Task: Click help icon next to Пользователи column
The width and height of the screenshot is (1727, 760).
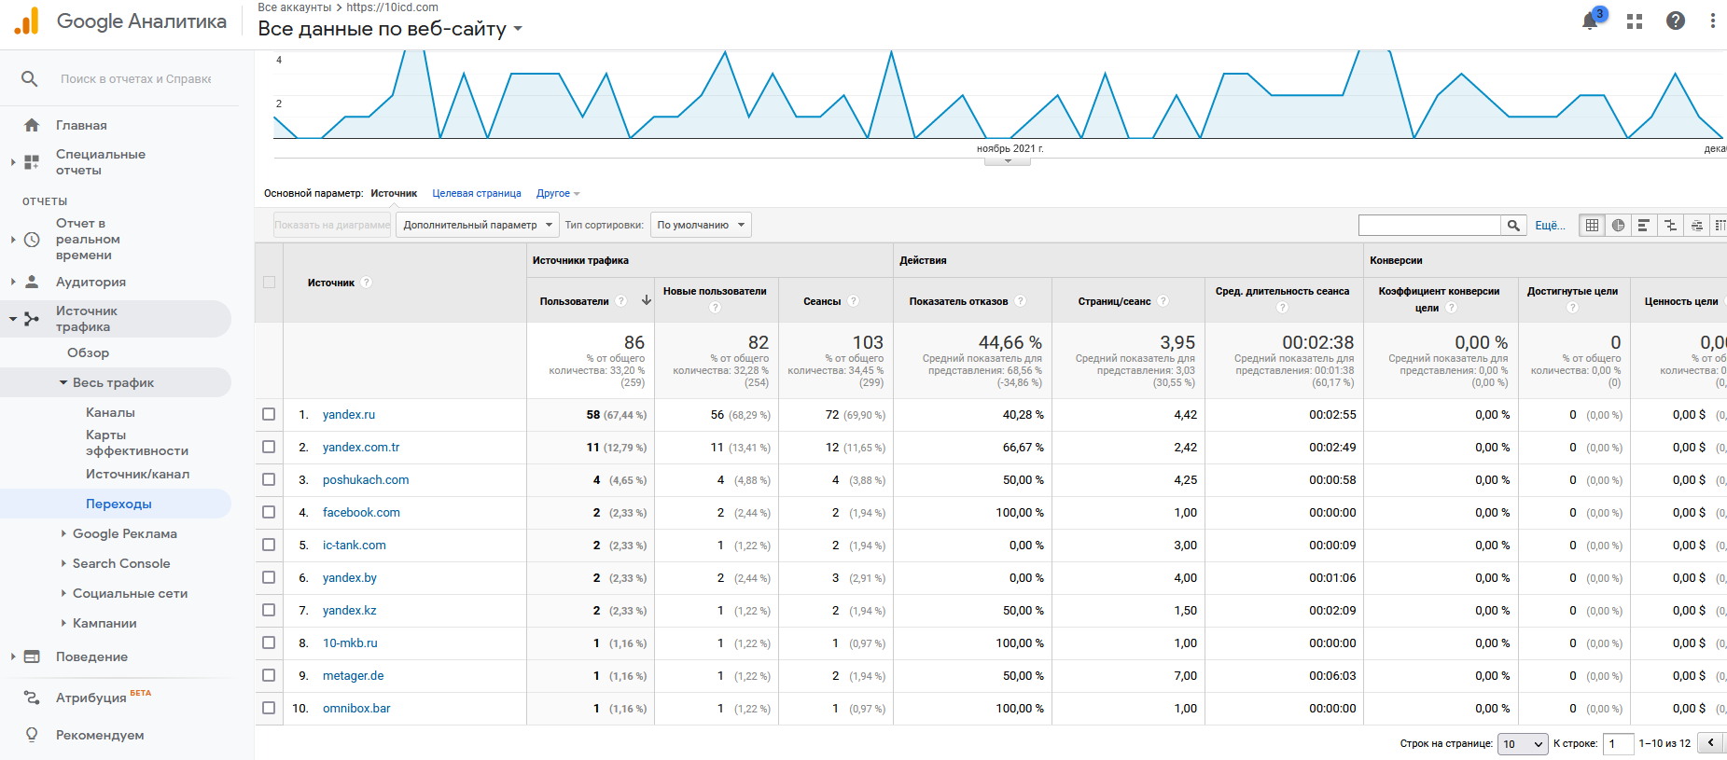Action: tap(621, 301)
